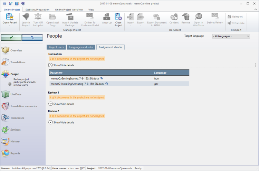Click the blue arrow synchronize button
Screen dimensions: 259x171
pos(32,37)
